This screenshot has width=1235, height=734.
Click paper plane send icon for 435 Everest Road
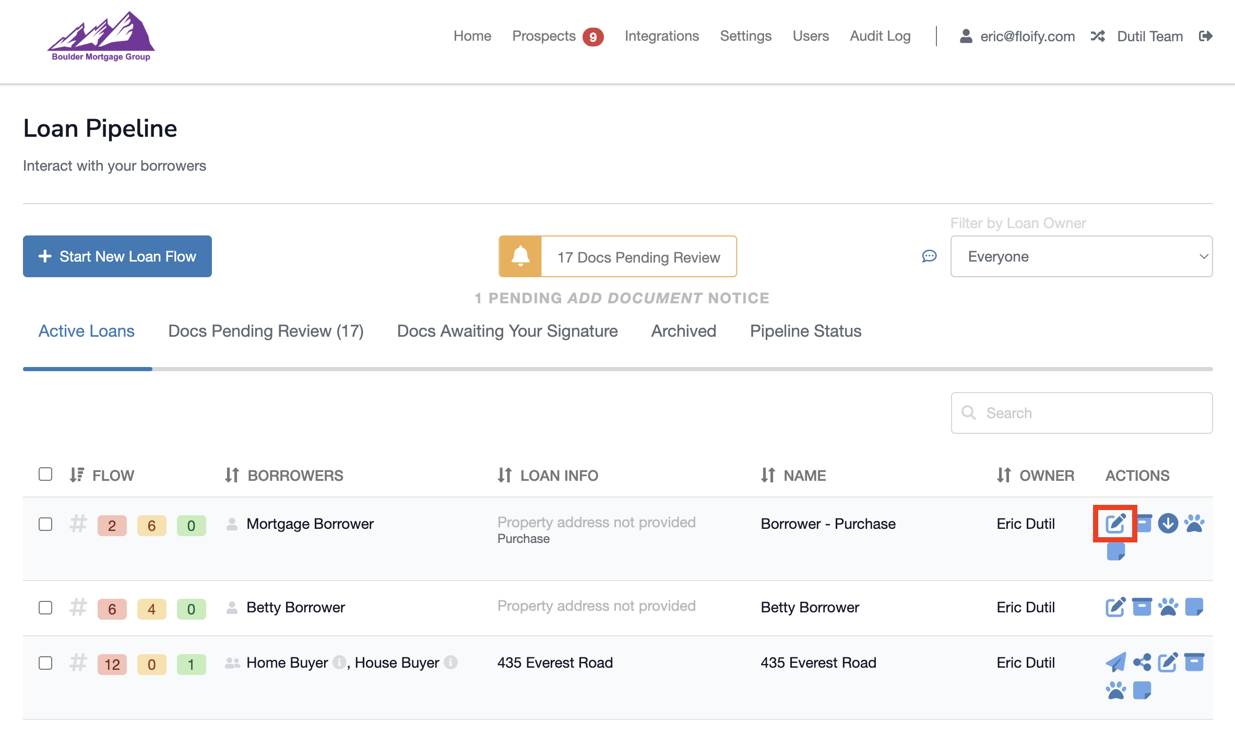click(x=1115, y=662)
